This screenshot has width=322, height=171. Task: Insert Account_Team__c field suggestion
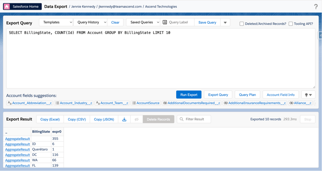tap(112, 103)
